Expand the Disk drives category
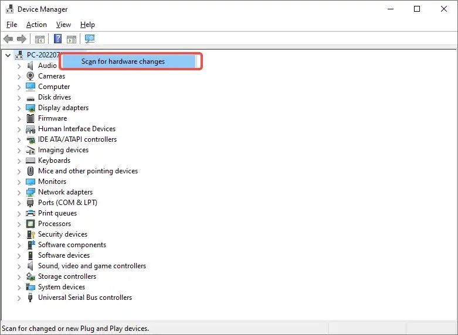Image resolution: width=458 pixels, height=335 pixels. coord(19,97)
